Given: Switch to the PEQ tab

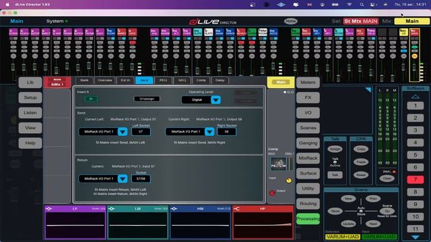Looking at the screenshot, I should pos(163,80).
